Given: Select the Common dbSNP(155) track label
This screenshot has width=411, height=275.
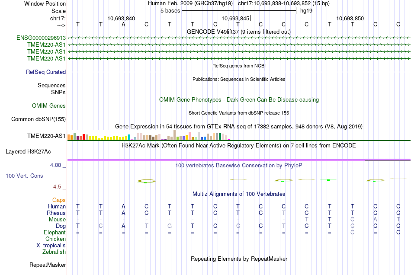Looking at the screenshot, I should [x=38, y=119].
